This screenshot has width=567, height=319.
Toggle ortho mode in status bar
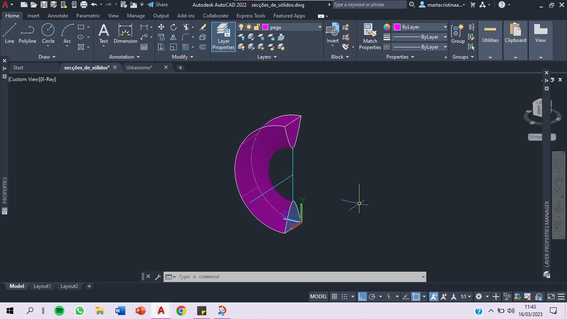[x=362, y=297]
